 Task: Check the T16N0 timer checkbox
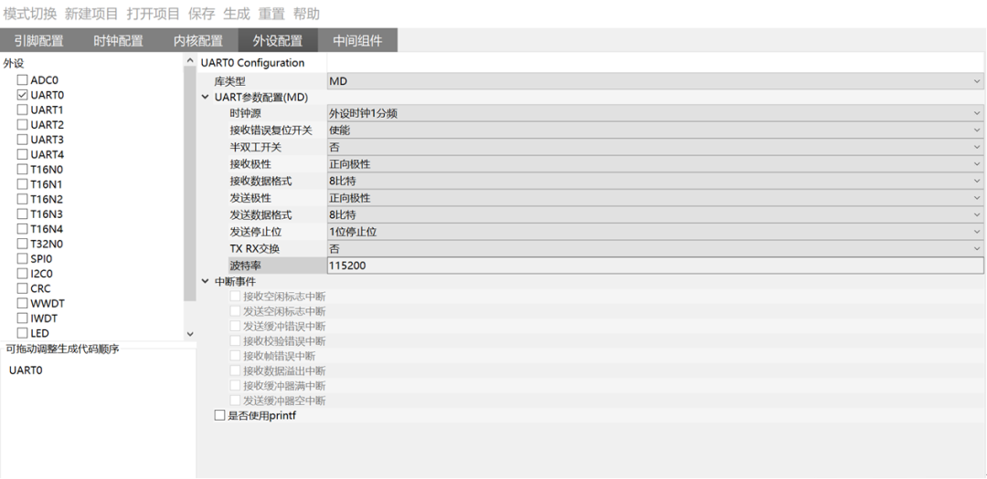click(x=22, y=169)
